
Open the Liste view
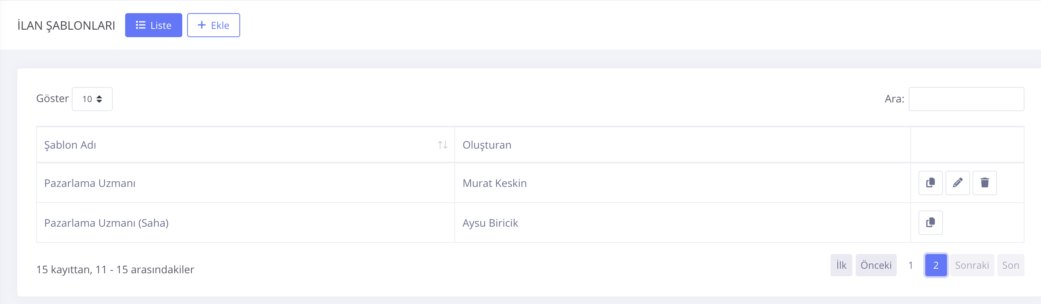pyautogui.click(x=154, y=25)
